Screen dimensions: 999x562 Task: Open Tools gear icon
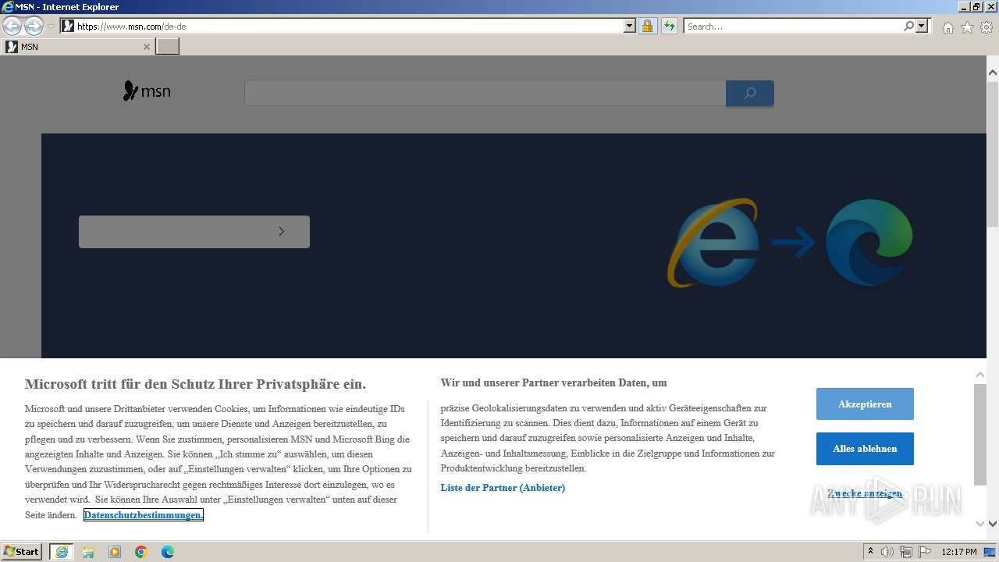tap(987, 27)
